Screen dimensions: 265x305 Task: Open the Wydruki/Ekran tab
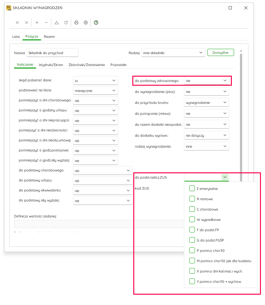click(x=51, y=65)
